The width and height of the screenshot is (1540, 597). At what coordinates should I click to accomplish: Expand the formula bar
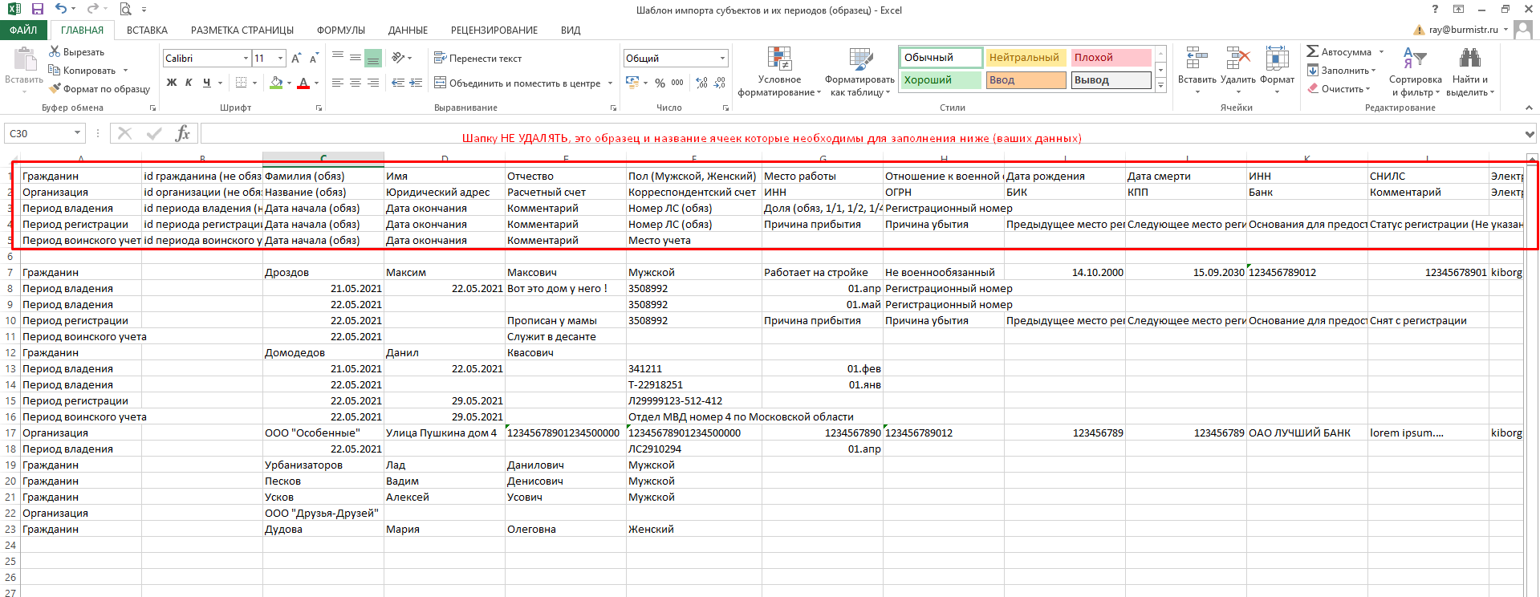click(x=1530, y=134)
